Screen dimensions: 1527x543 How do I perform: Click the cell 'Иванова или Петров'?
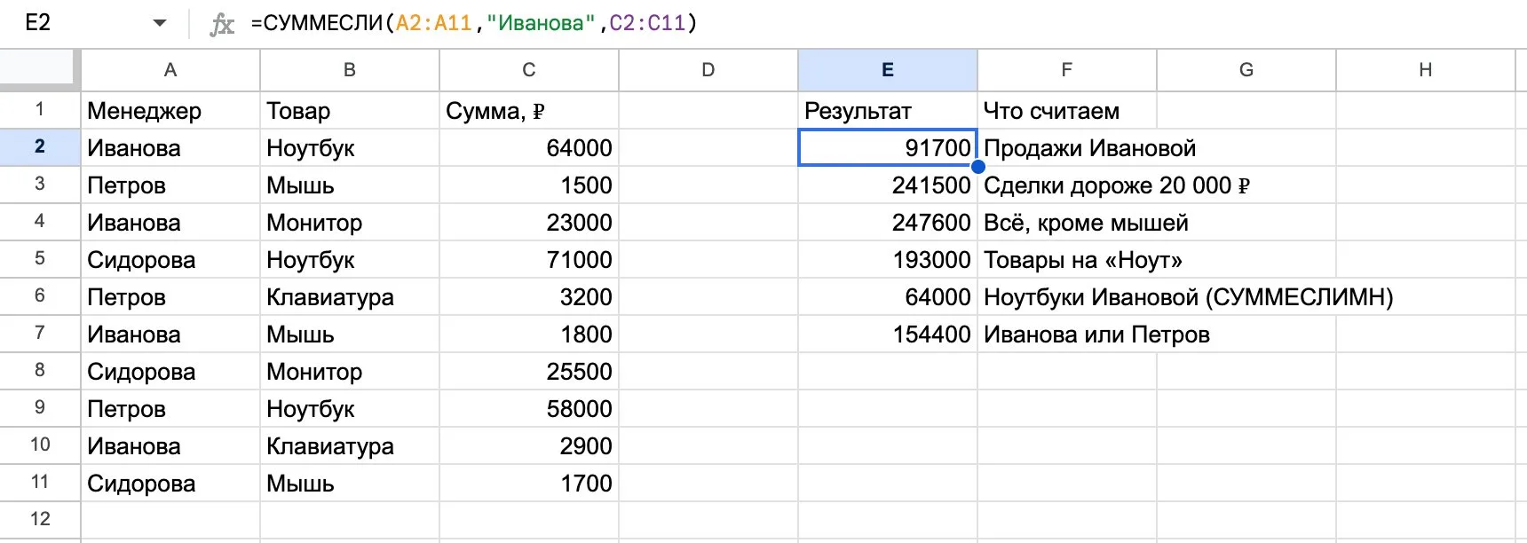1096,334
